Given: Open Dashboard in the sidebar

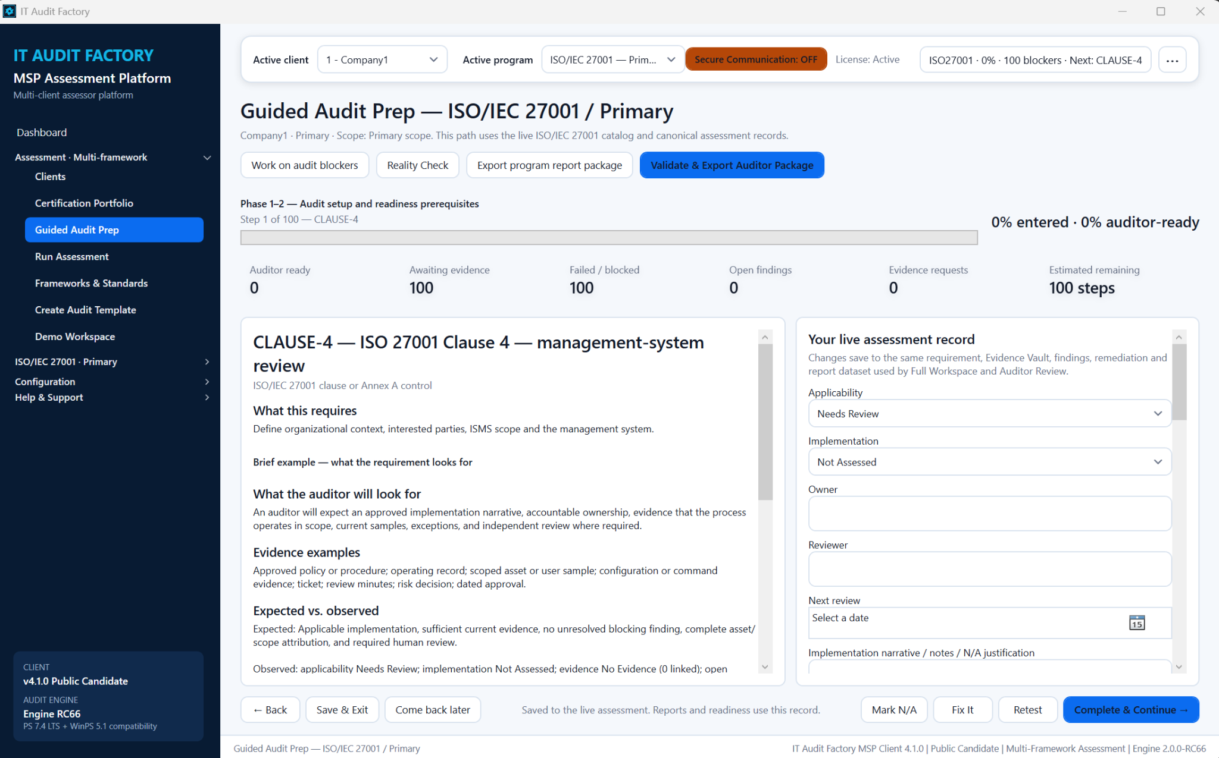Looking at the screenshot, I should point(42,132).
